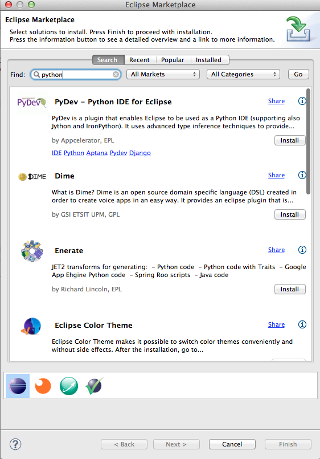Screen dimensions: 320x459
Task: Share the Dime plugin
Action: (x=277, y=175)
